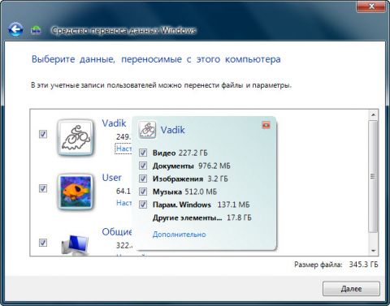Uncheck the Видео checkbox

click(x=143, y=153)
